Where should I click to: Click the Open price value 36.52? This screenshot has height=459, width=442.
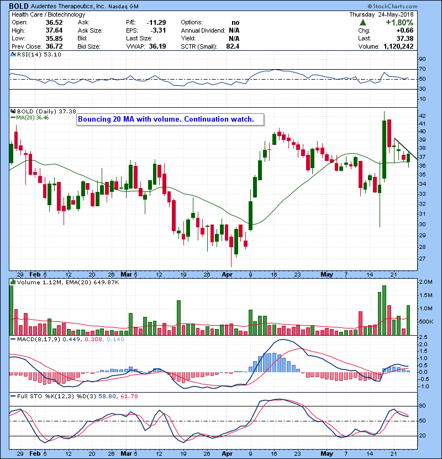point(54,23)
